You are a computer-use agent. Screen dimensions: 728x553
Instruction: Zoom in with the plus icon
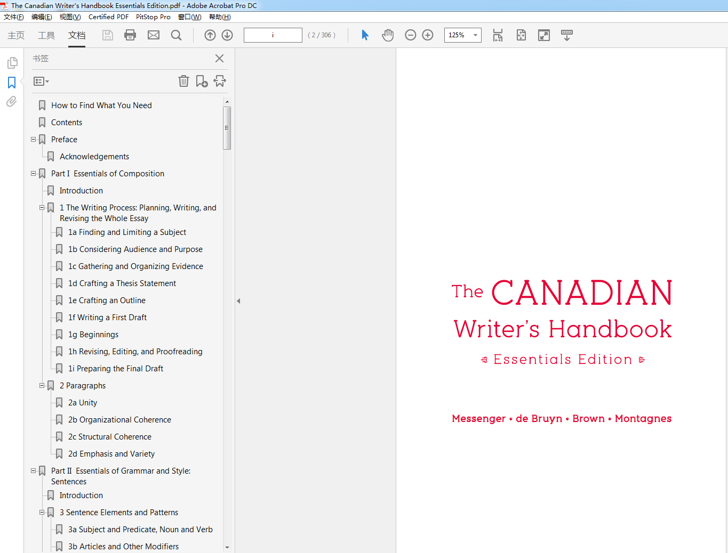(x=428, y=35)
